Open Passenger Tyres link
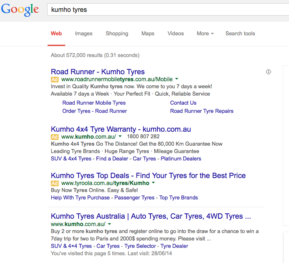The width and height of the screenshot is (289, 263). tap(134, 197)
